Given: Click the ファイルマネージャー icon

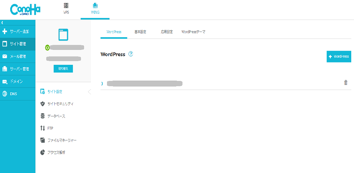Looking at the screenshot, I should [x=42, y=140].
